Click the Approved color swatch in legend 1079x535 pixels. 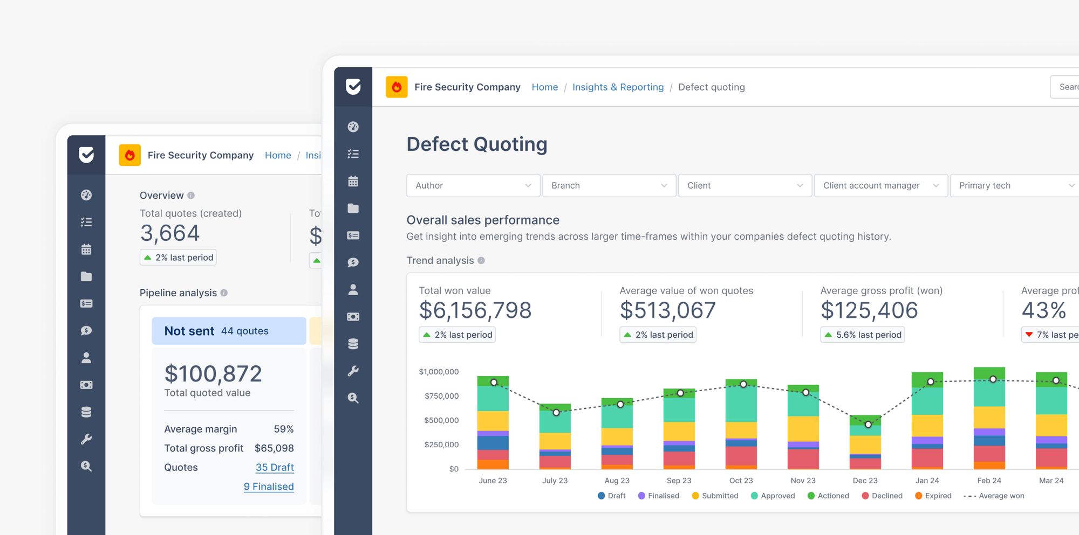(x=753, y=496)
